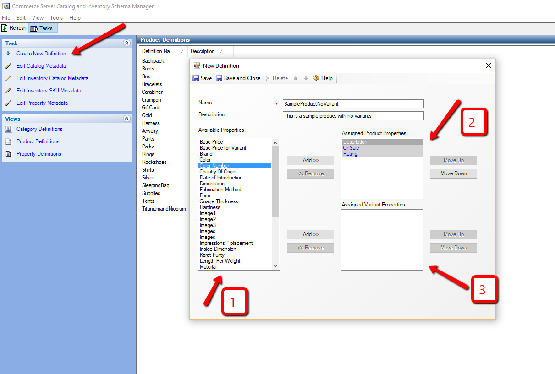This screenshot has width=555, height=374.
Task: Click the Edit Property Metadata pencil icon
Action: point(8,103)
